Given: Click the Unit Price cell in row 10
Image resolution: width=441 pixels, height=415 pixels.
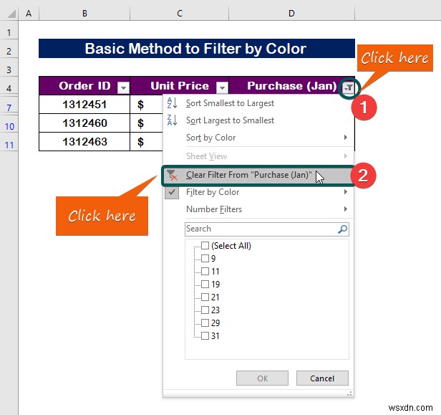Looking at the screenshot, I should point(146,123).
